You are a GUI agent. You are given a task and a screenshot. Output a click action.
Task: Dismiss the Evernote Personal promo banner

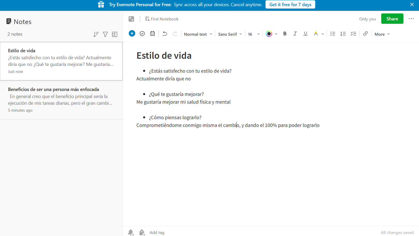click(x=412, y=4)
